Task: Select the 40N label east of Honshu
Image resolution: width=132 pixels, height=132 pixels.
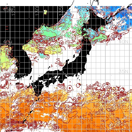Action: pyautogui.click(x=123, y=41)
